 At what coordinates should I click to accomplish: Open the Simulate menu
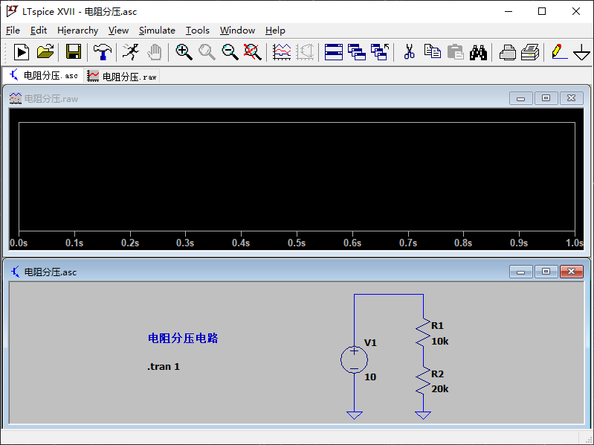(x=157, y=31)
